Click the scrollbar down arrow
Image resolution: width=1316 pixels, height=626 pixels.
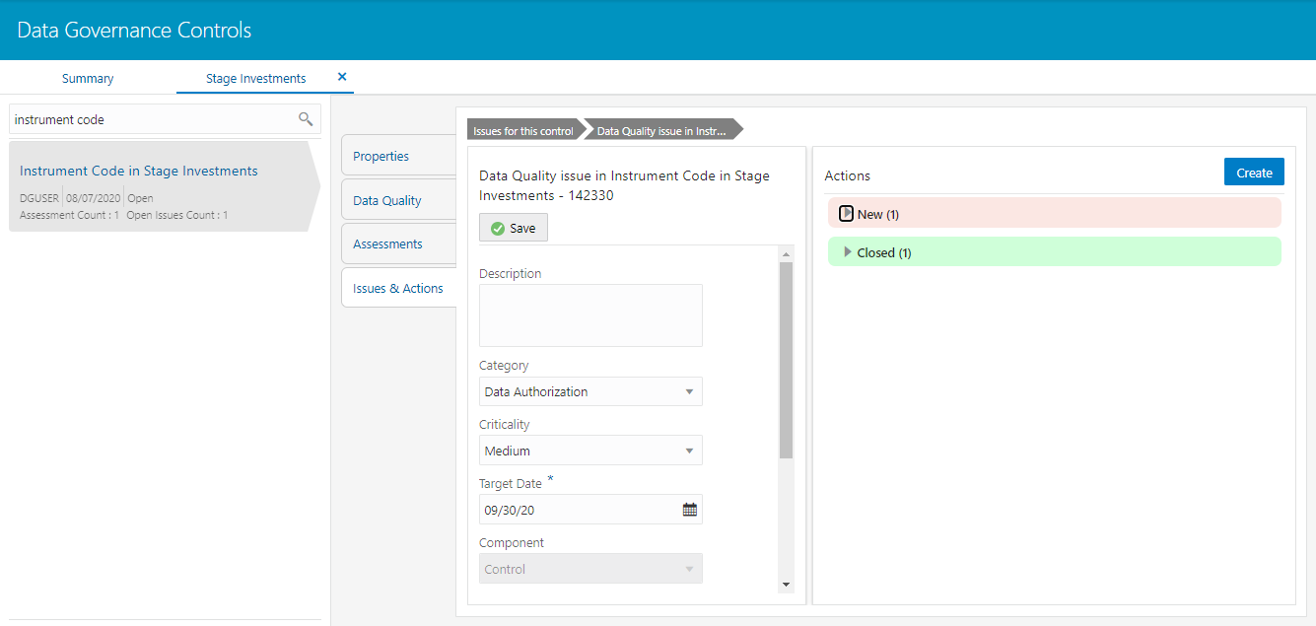pyautogui.click(x=786, y=585)
